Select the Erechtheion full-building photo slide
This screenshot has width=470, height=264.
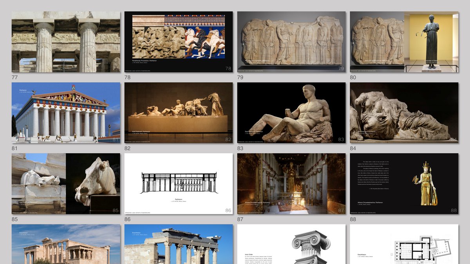coord(66,244)
